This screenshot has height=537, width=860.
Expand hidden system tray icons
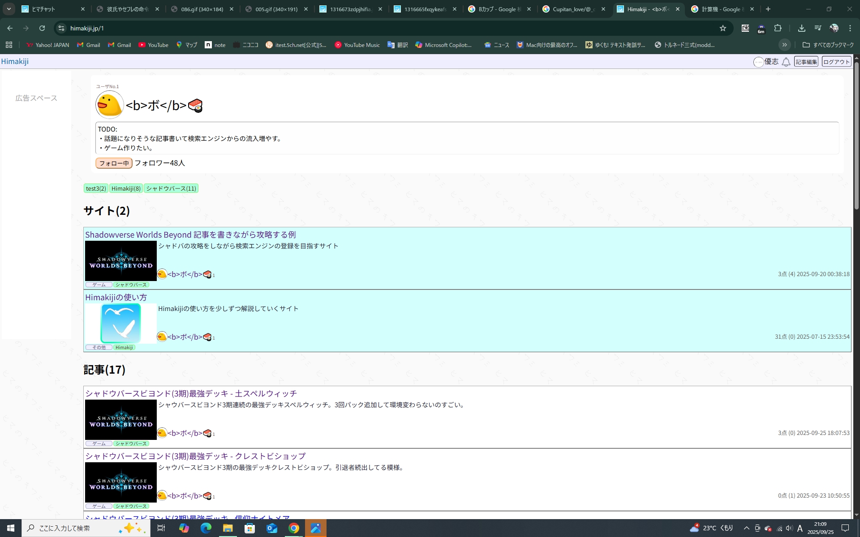pos(746,528)
